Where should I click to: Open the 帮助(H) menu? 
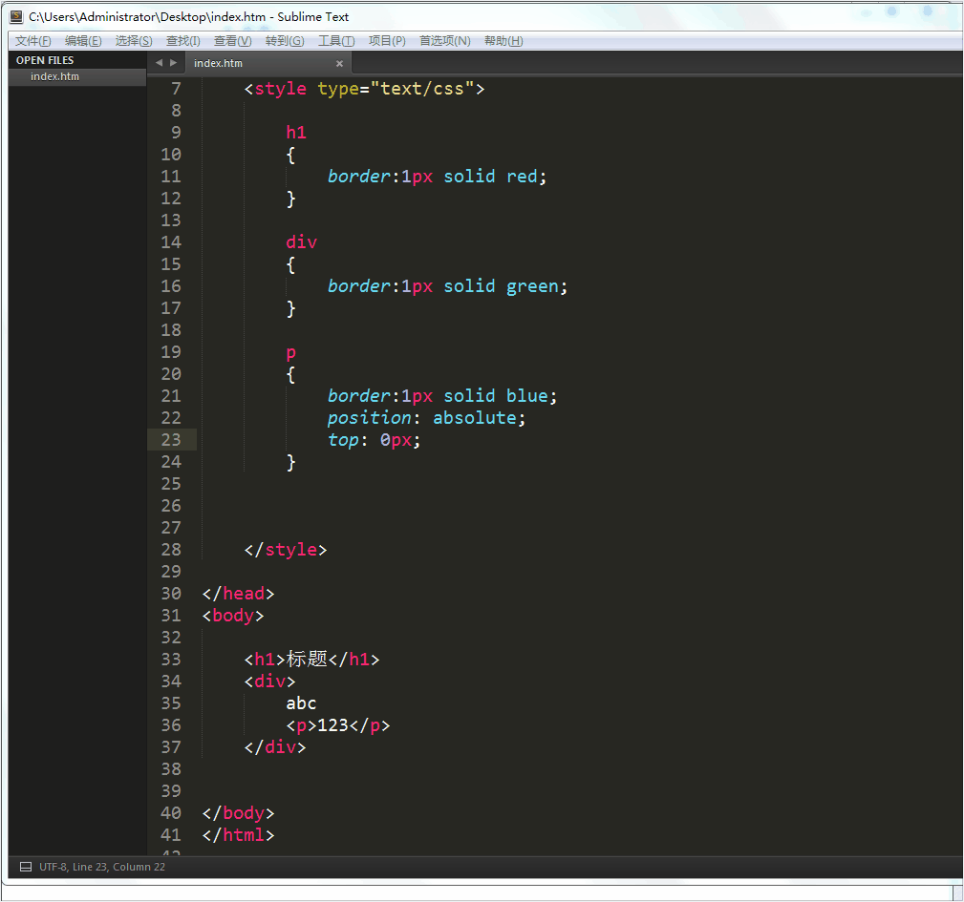[x=503, y=40]
